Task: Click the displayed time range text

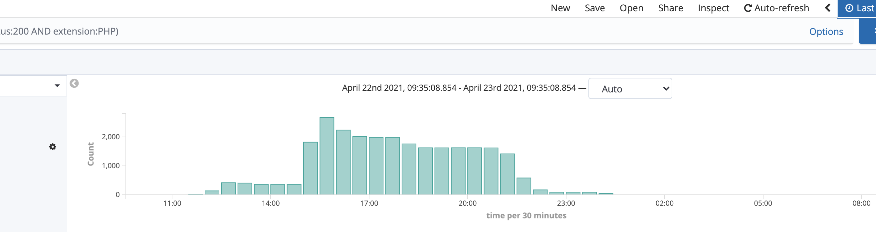Action: (x=459, y=88)
